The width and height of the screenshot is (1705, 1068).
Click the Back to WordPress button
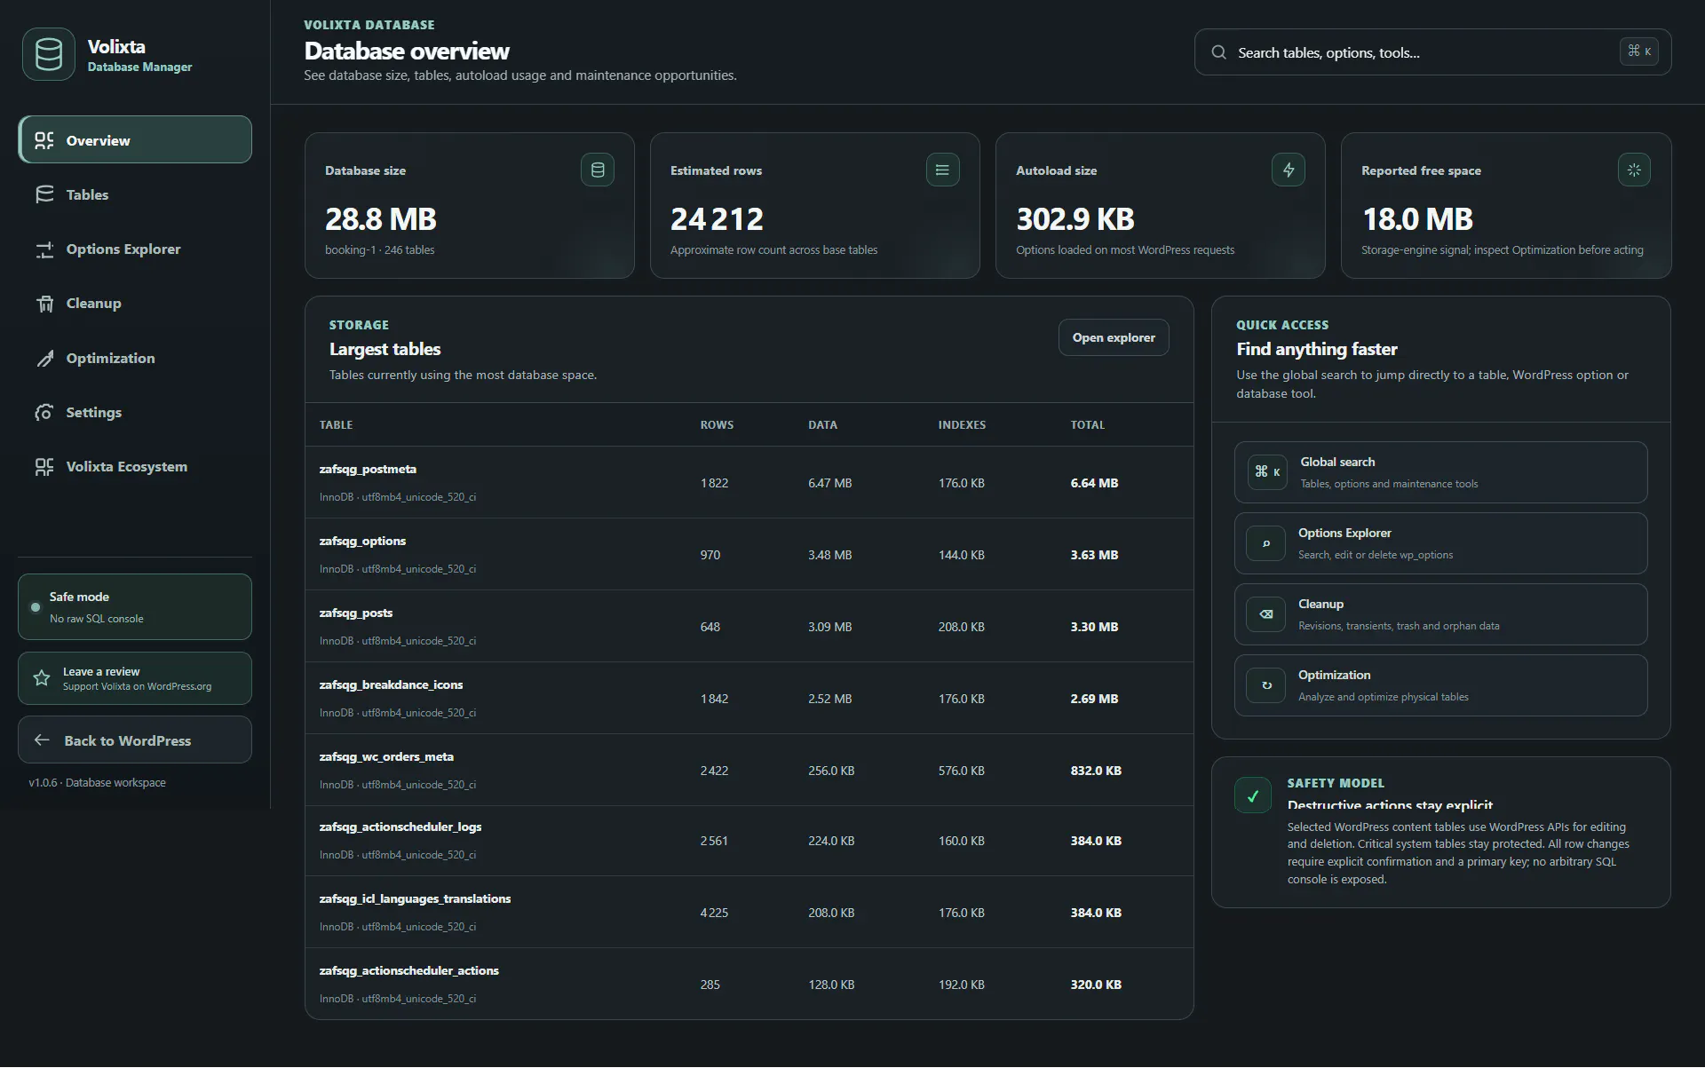tap(135, 740)
